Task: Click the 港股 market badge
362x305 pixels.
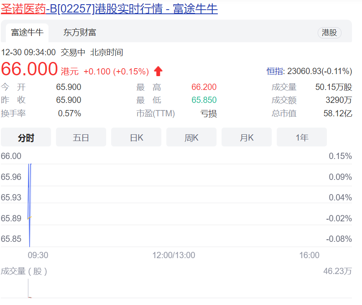Action: pos(329,33)
